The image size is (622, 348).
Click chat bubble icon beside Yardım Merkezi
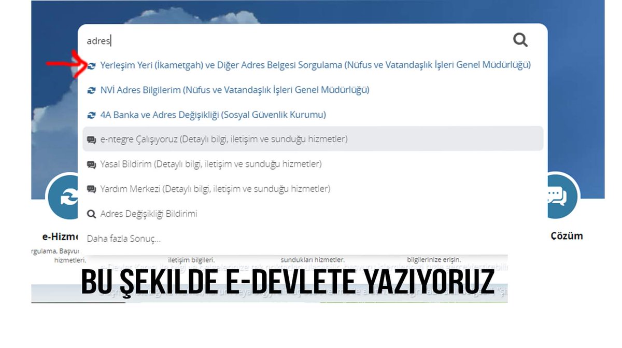click(x=91, y=188)
